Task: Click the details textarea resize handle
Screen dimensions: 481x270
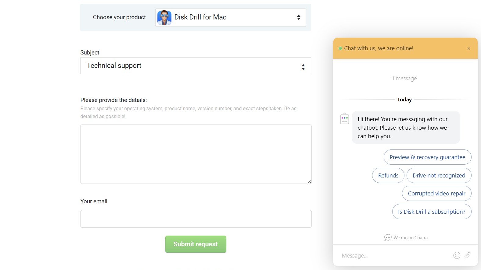Action: [x=309, y=182]
